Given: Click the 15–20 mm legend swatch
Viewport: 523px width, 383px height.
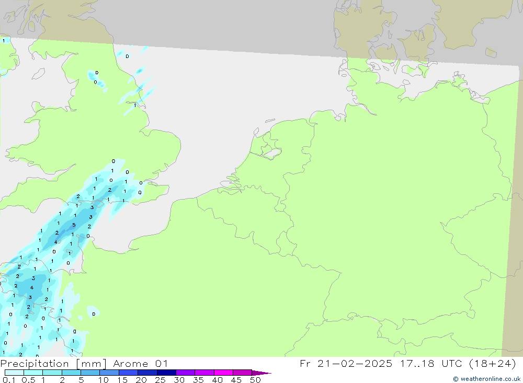Looking at the screenshot, I should click(129, 373).
